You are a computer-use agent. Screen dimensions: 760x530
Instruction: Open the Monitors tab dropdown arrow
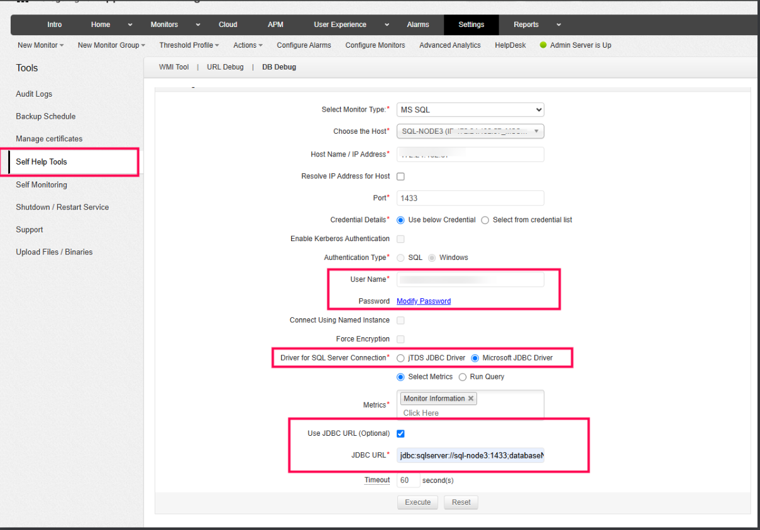point(198,25)
